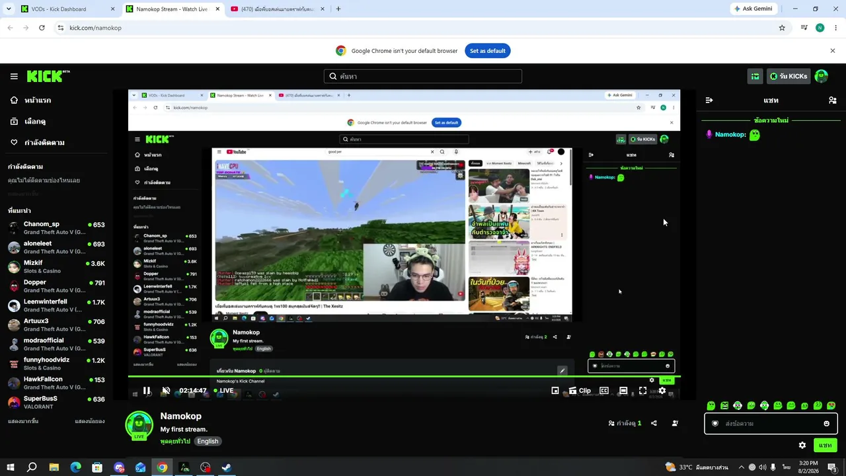Open the Windows Start menu
Screen dimensions: 846x476
click(x=11, y=467)
